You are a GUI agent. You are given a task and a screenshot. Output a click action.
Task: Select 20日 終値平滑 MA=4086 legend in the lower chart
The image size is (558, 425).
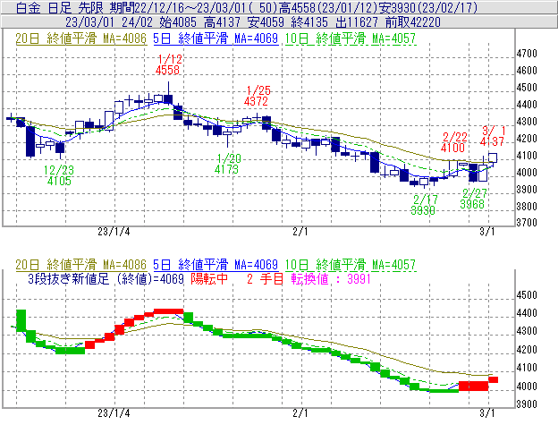pos(80,265)
